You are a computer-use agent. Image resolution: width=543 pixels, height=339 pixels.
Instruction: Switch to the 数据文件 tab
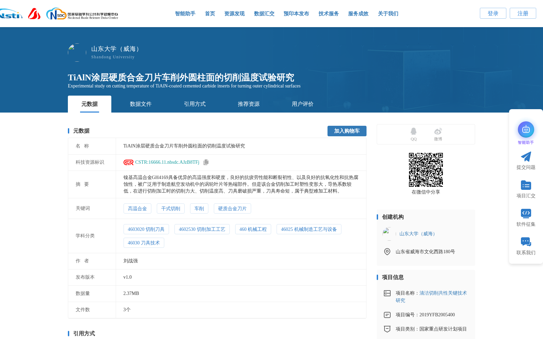(x=141, y=104)
